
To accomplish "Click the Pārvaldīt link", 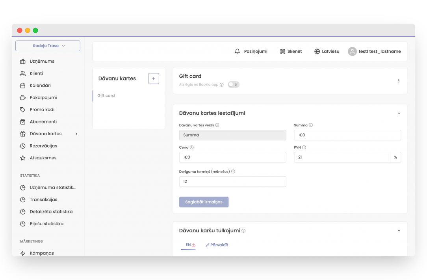I will [x=217, y=245].
